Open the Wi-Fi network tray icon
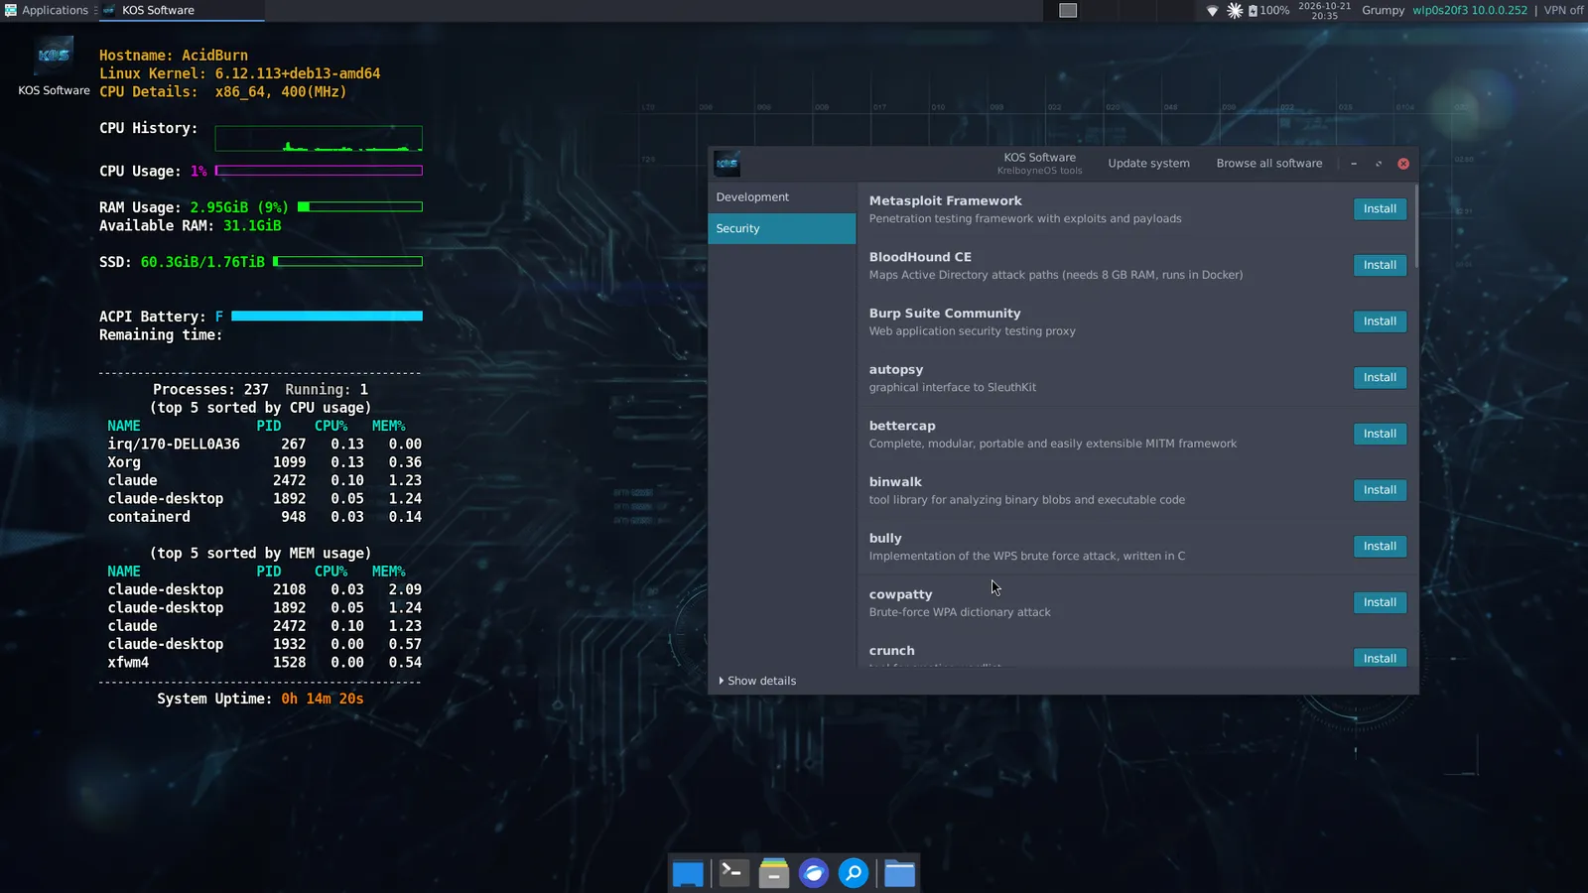 (x=1212, y=11)
